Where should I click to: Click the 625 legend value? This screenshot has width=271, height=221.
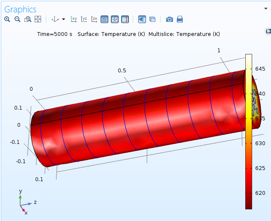pyautogui.click(x=260, y=168)
